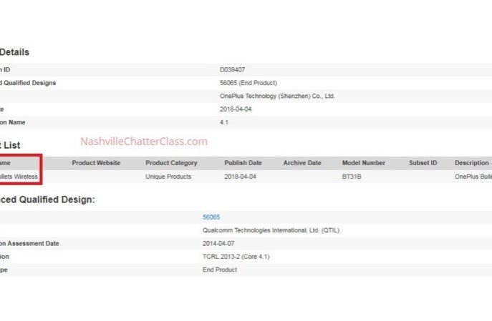Screen dimensions: 492x321
Task: Click the OnePlus Bullets description cell
Action: click(x=473, y=176)
